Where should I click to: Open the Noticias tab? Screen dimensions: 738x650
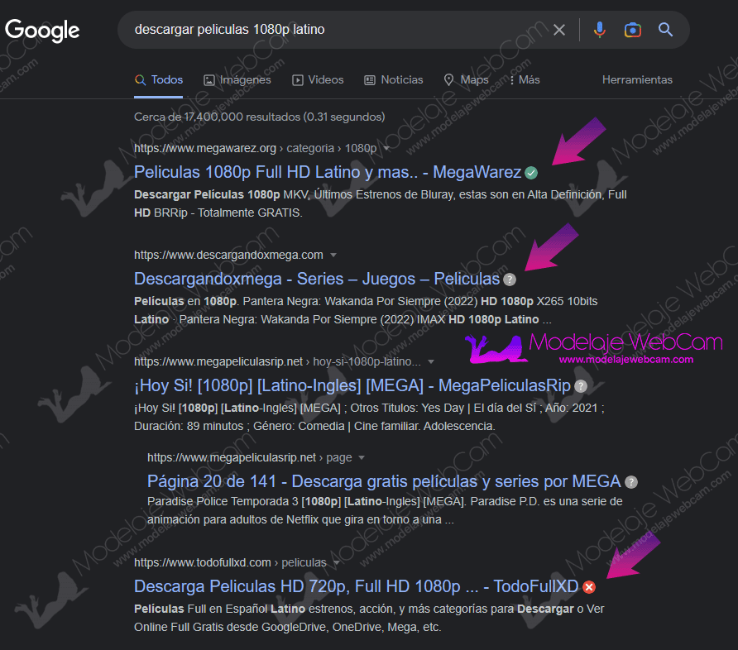(x=394, y=80)
